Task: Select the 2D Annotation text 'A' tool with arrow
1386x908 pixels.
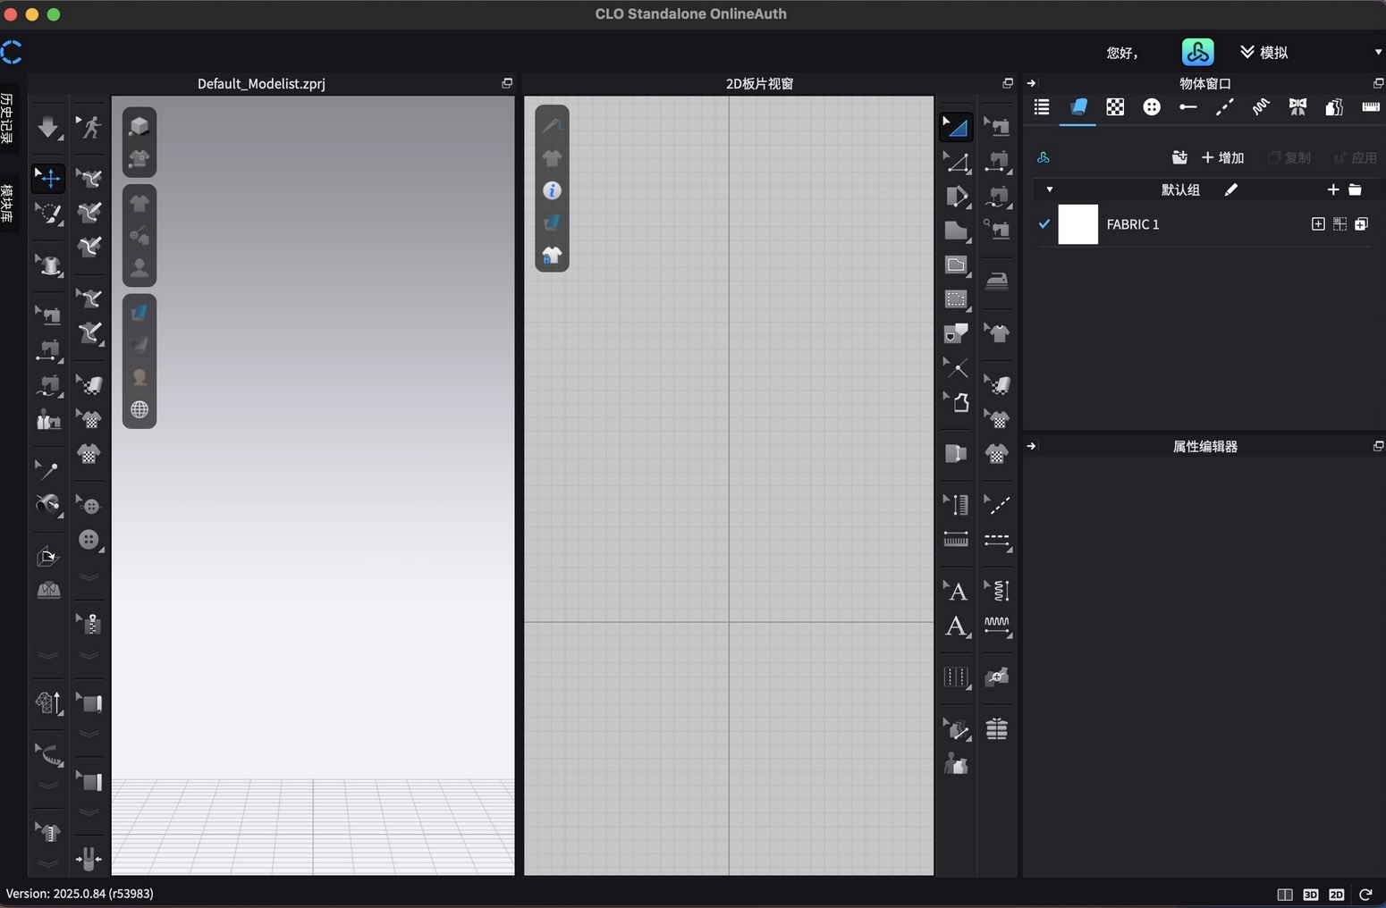Action: pos(956,591)
